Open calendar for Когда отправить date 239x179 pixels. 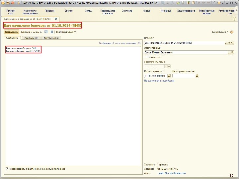169,76
